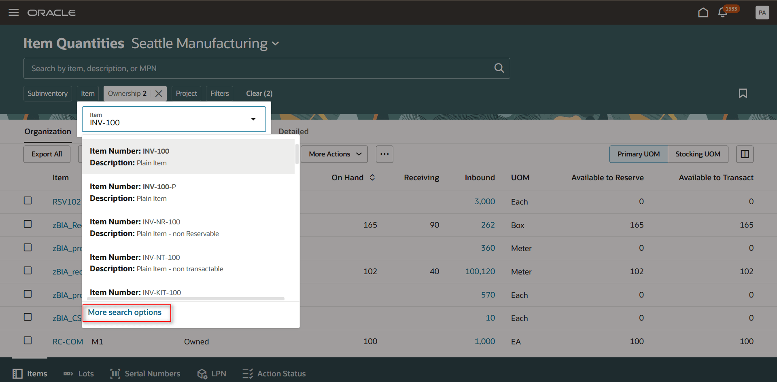Open the Subinventory filter chip

point(47,93)
